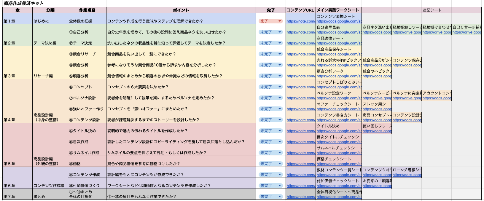
Task: Follow the docs link under ストック用シート
Action: coord(377,109)
